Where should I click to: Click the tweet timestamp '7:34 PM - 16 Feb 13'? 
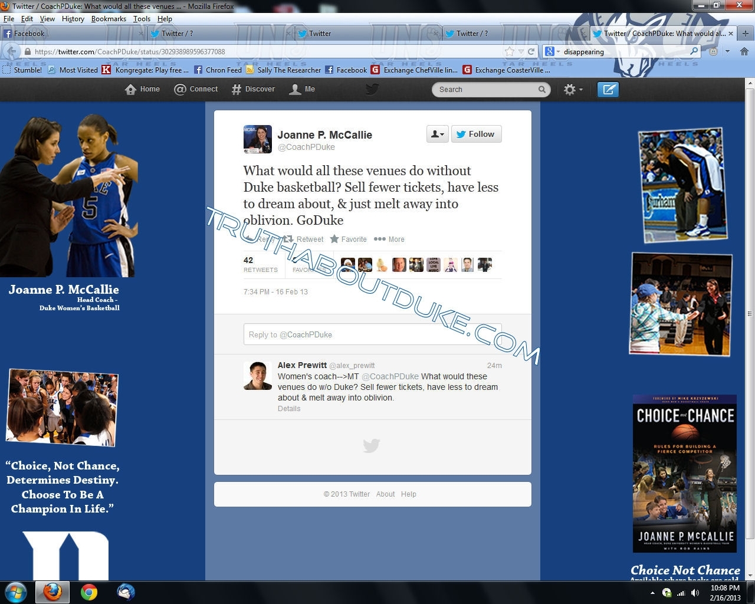point(275,291)
